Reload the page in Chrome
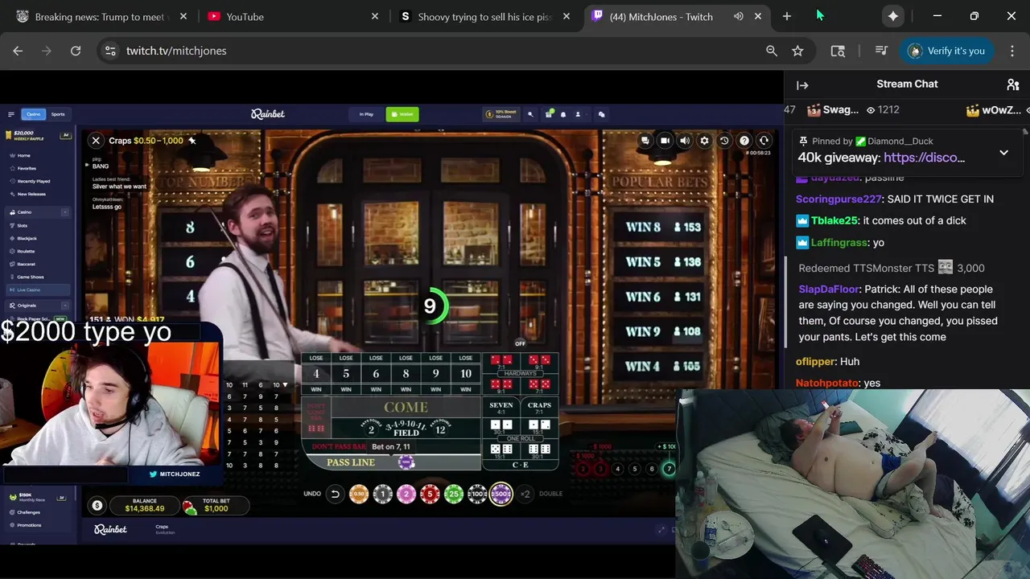 click(76, 51)
